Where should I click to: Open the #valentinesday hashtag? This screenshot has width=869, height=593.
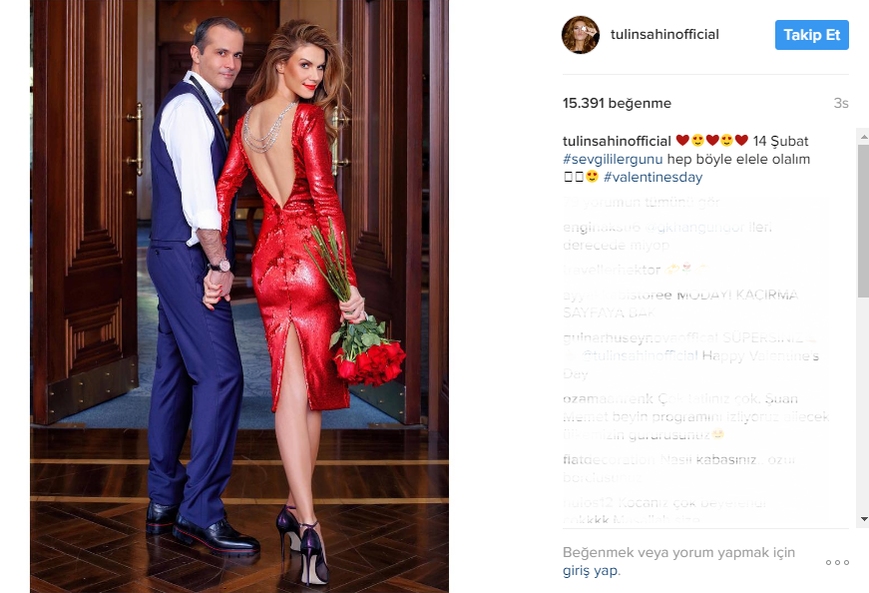tap(652, 178)
